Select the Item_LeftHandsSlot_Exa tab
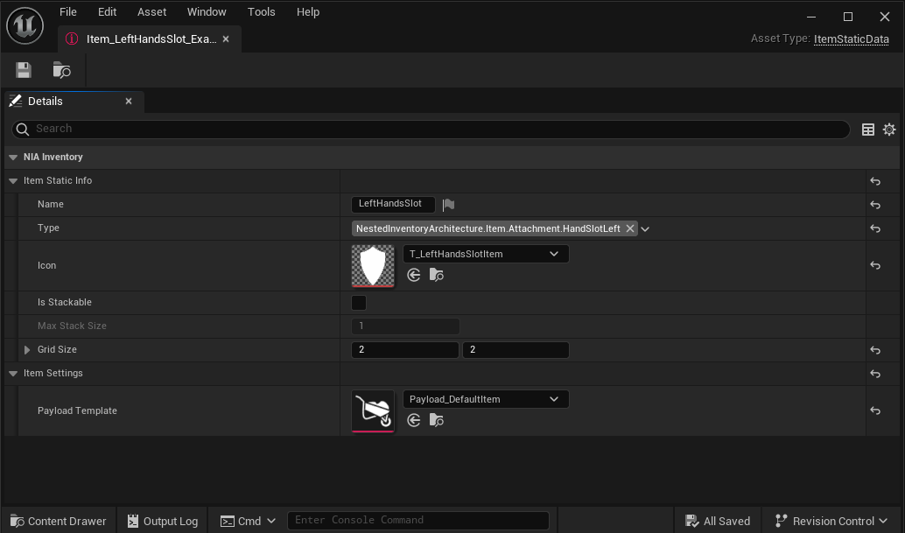The height and width of the screenshot is (533, 905). point(149,39)
